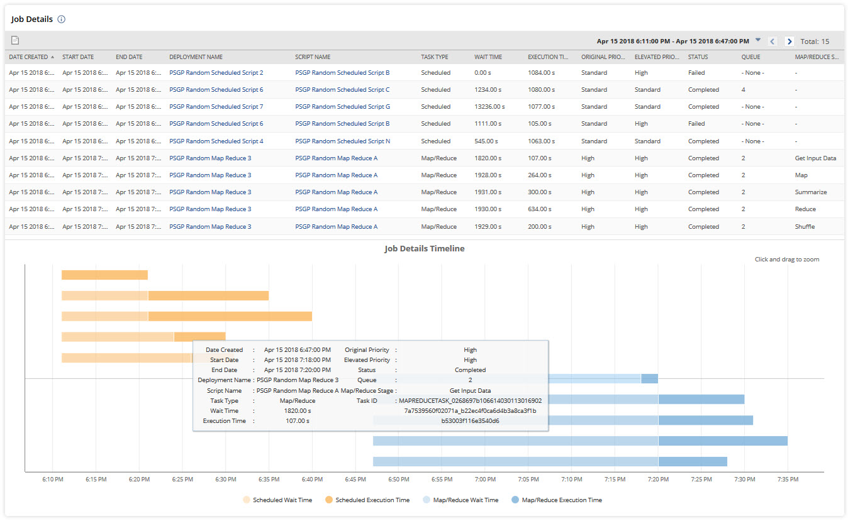Toggle Scheduled Wait Time legend swatch
The width and height of the screenshot is (848, 521).
click(x=247, y=500)
